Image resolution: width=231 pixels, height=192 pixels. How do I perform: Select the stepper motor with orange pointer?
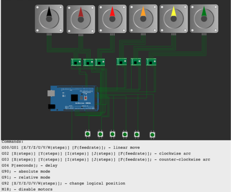coord(143,18)
